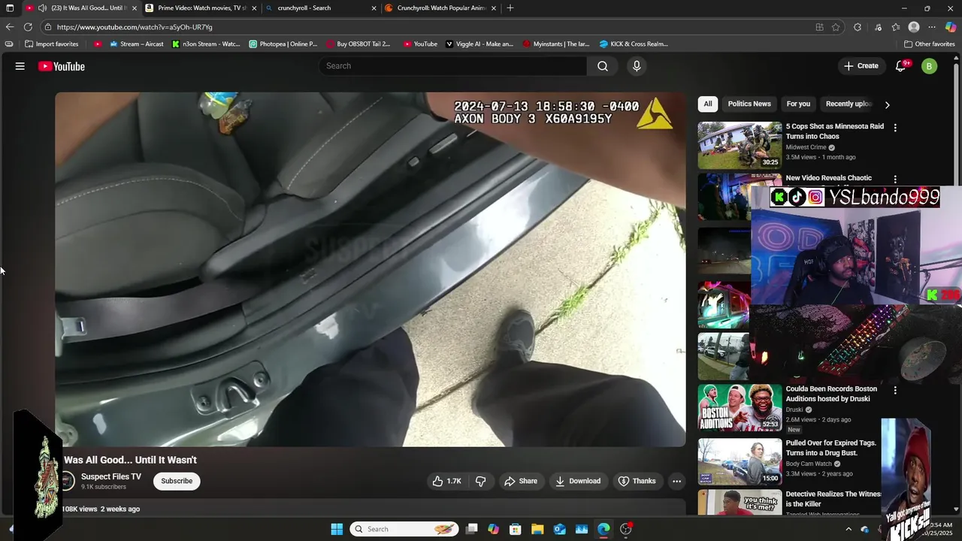Viewport: 962px width, 541px height.
Task: Open Photopea bookmark in favorites bar
Action: point(283,44)
